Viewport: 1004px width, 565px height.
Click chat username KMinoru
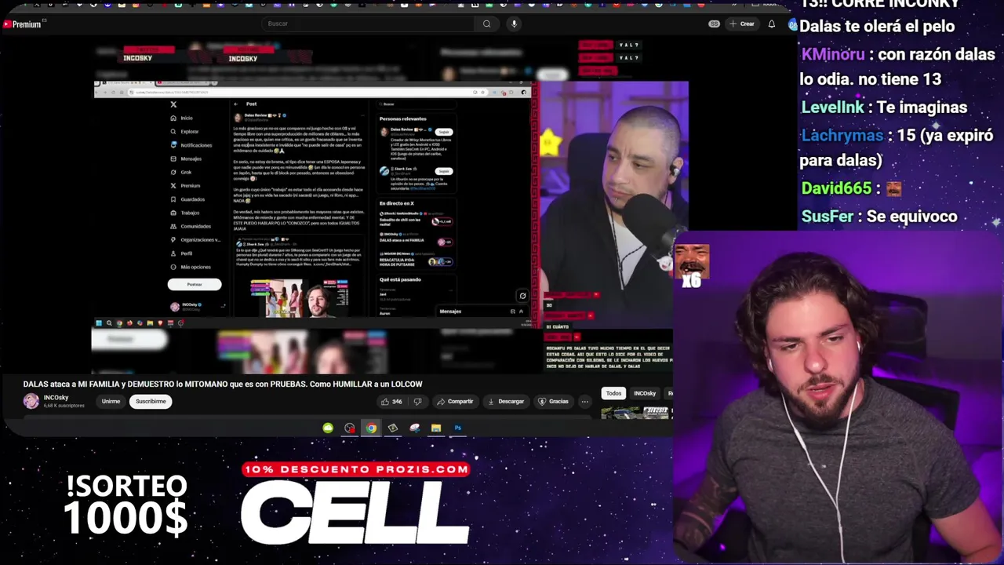coord(833,54)
